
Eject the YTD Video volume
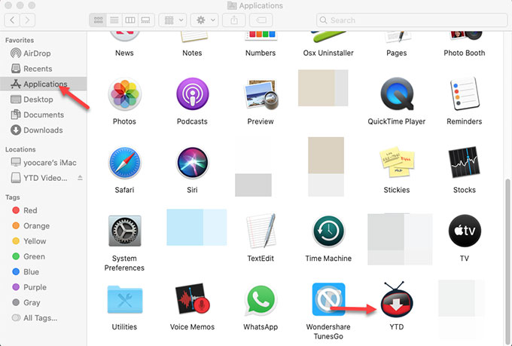(80, 178)
